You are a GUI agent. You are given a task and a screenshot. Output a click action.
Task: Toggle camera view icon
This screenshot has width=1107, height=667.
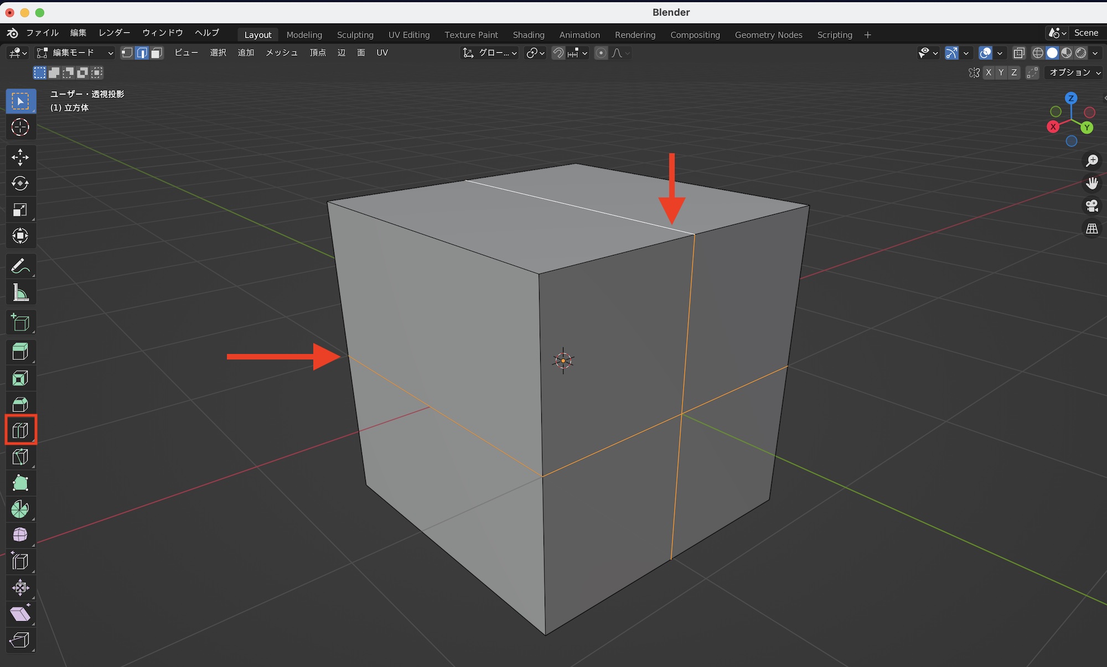(1092, 206)
